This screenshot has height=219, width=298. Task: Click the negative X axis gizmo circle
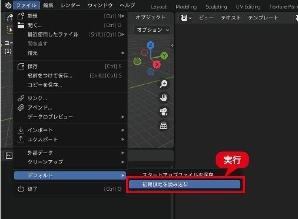coord(144,52)
